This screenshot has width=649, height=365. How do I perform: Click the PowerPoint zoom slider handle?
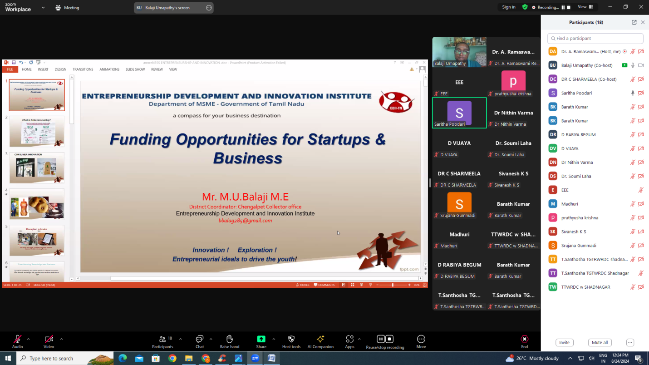393,285
